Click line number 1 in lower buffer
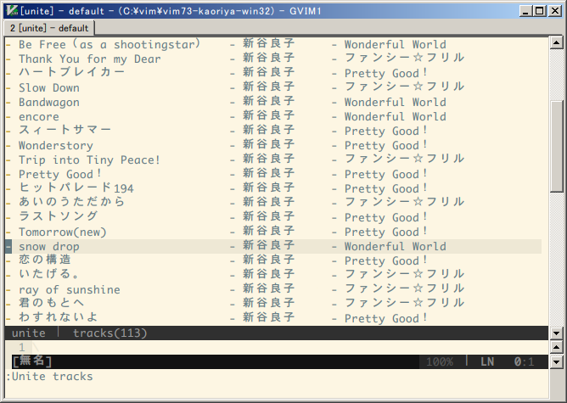Screen dimensions: 567x403 click(22, 347)
